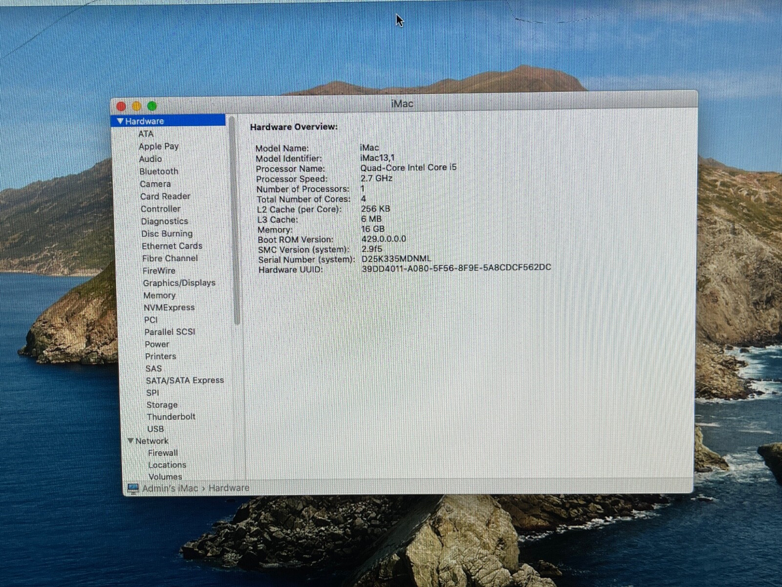The image size is (782, 587).
Task: Select the Network category row
Action: (152, 441)
